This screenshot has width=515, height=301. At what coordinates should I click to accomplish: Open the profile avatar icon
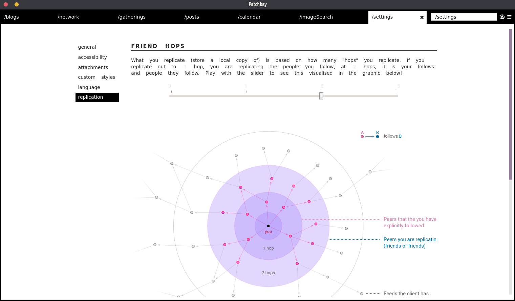(502, 17)
